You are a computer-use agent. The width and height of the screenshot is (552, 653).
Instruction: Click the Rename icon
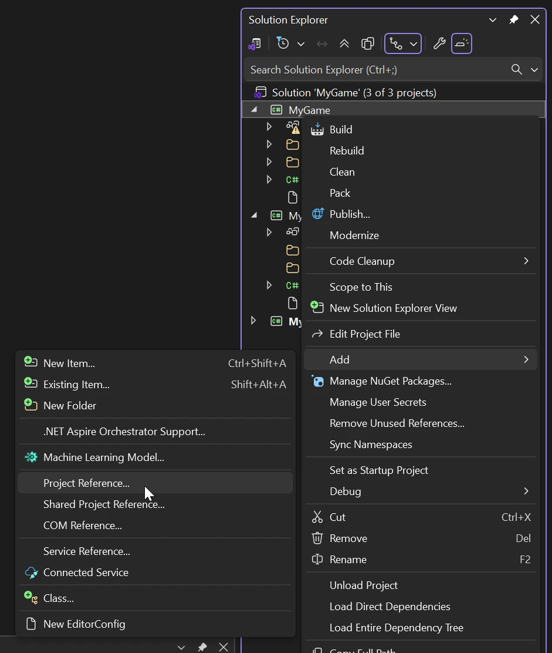[x=317, y=559]
